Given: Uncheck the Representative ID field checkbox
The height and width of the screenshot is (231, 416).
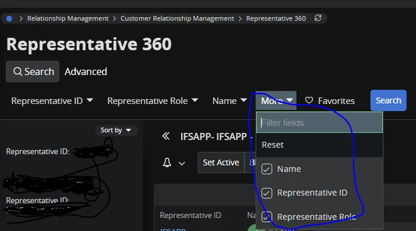Looking at the screenshot, I should tap(267, 193).
